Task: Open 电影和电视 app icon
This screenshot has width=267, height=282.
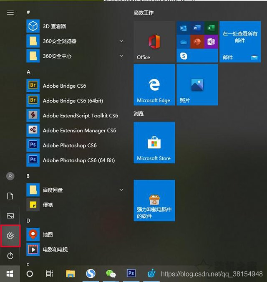Action: coord(33,249)
